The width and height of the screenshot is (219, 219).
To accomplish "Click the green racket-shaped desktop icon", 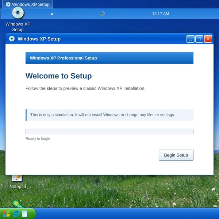I will [x=17, y=204].
